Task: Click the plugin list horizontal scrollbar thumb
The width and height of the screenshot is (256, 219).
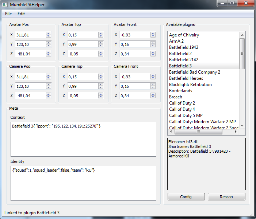Action: point(198,132)
